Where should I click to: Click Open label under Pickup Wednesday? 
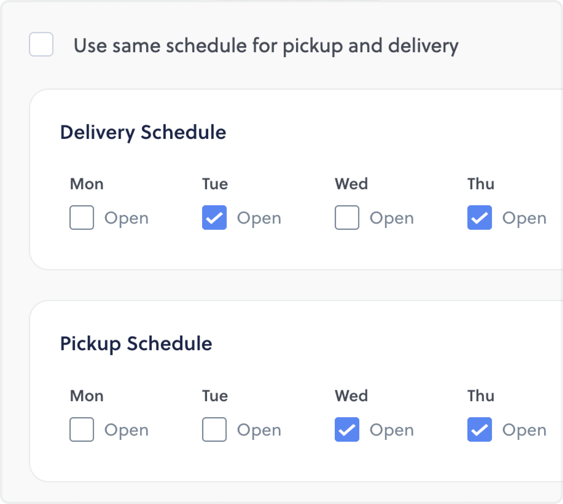pyautogui.click(x=391, y=430)
